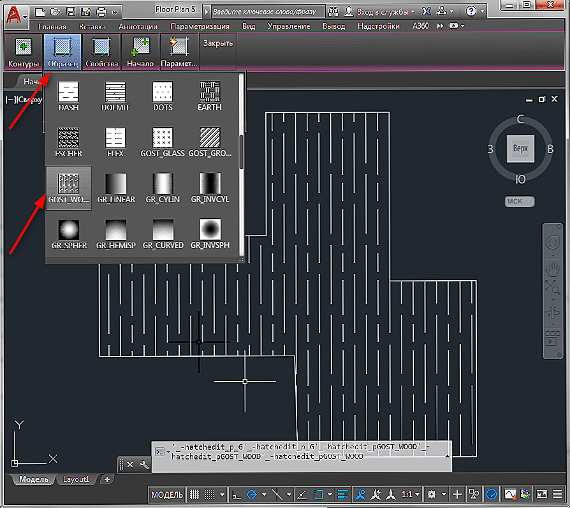Open annotation scale 1:1 dropdown
The height and width of the screenshot is (508, 570).
(x=411, y=495)
